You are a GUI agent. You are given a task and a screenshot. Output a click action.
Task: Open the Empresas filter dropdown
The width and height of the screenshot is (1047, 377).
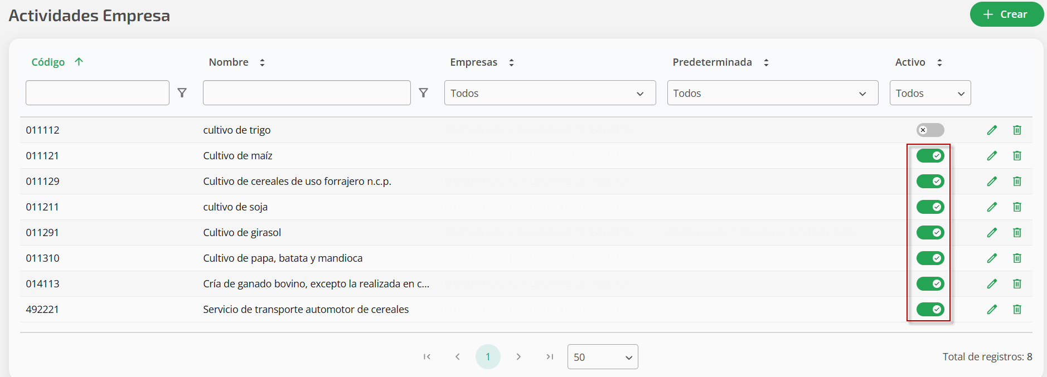[x=550, y=93]
